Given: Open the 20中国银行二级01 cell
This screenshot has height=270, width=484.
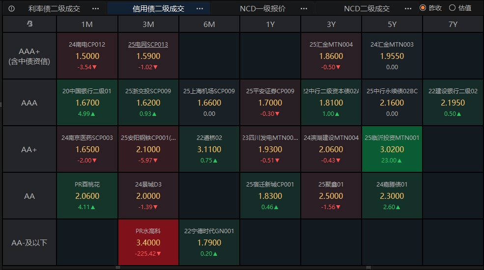Looking at the screenshot, I should 87,103.
